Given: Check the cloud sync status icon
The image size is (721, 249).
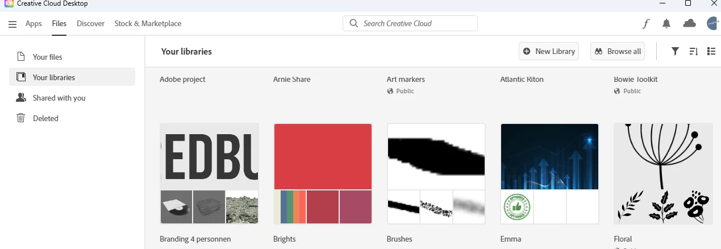Looking at the screenshot, I should coord(689,23).
